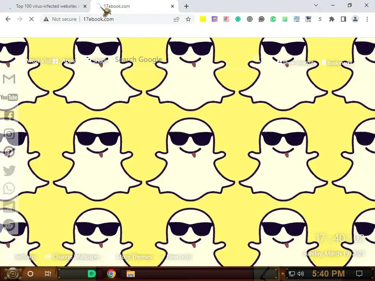Open the gray letter S extension
The height and width of the screenshot is (281, 375).
pyautogui.click(x=320, y=19)
